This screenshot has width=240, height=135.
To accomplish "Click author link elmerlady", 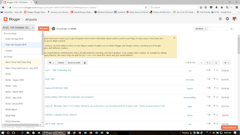I will point(190,80).
